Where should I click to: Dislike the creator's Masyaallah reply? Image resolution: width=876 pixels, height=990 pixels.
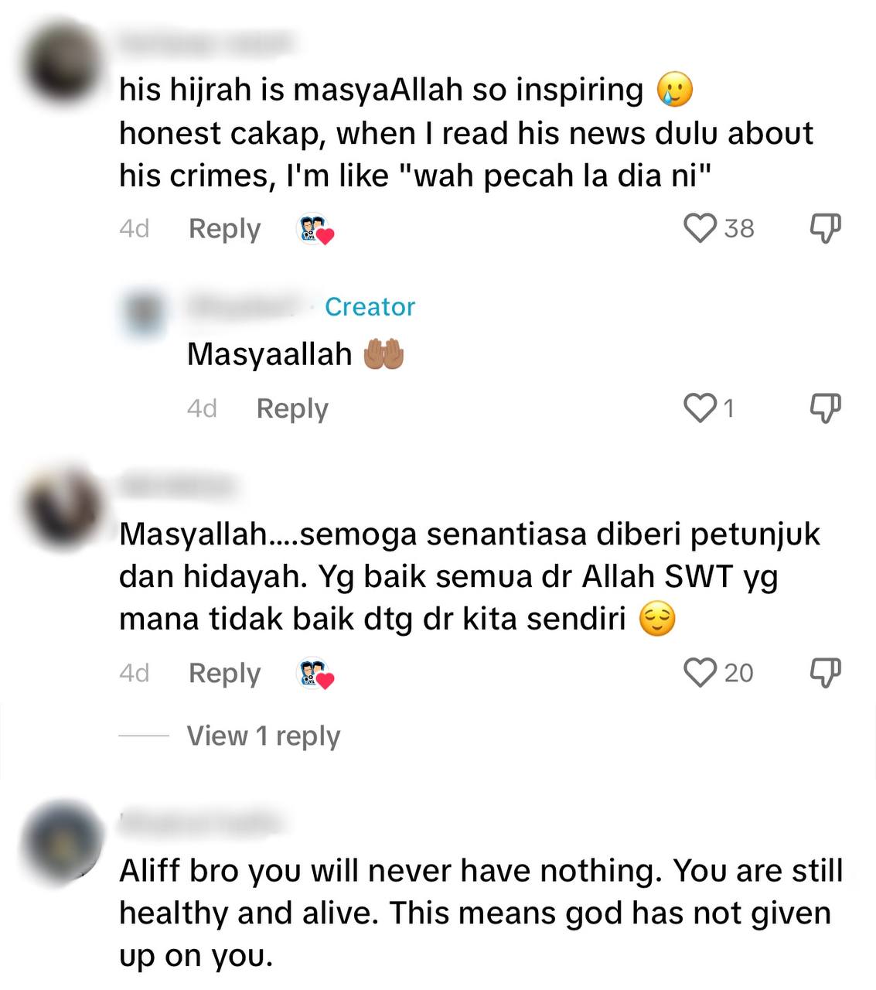click(824, 408)
